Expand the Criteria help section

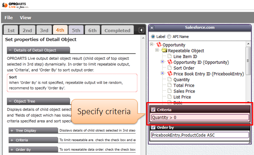33,140
